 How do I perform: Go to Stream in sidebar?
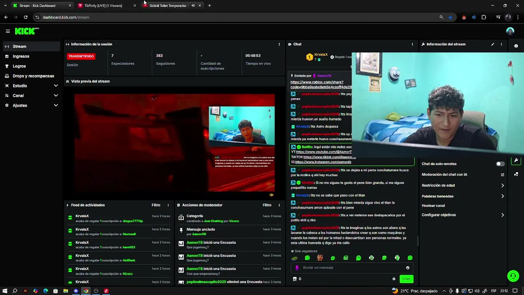[31, 46]
